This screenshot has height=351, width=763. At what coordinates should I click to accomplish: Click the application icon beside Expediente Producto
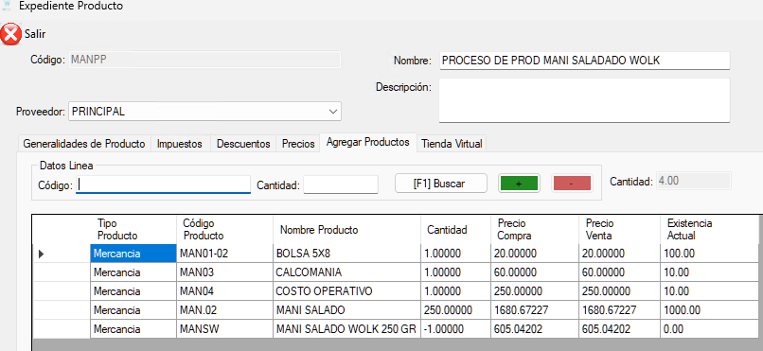pyautogui.click(x=7, y=6)
